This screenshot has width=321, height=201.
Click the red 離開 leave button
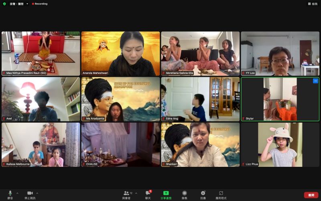pos(311,195)
